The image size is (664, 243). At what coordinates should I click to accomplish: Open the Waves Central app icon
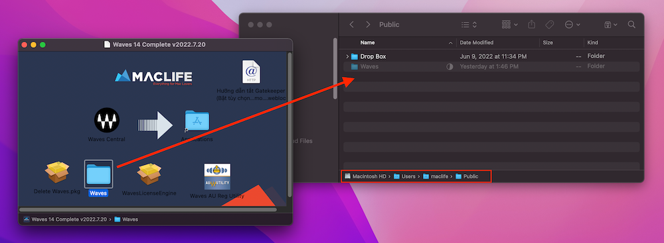(x=107, y=120)
